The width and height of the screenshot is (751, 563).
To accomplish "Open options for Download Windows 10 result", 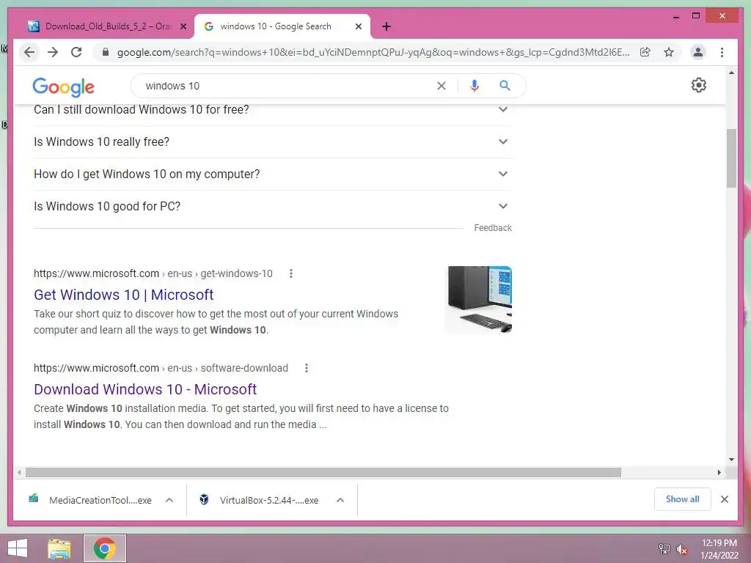I will coord(307,368).
